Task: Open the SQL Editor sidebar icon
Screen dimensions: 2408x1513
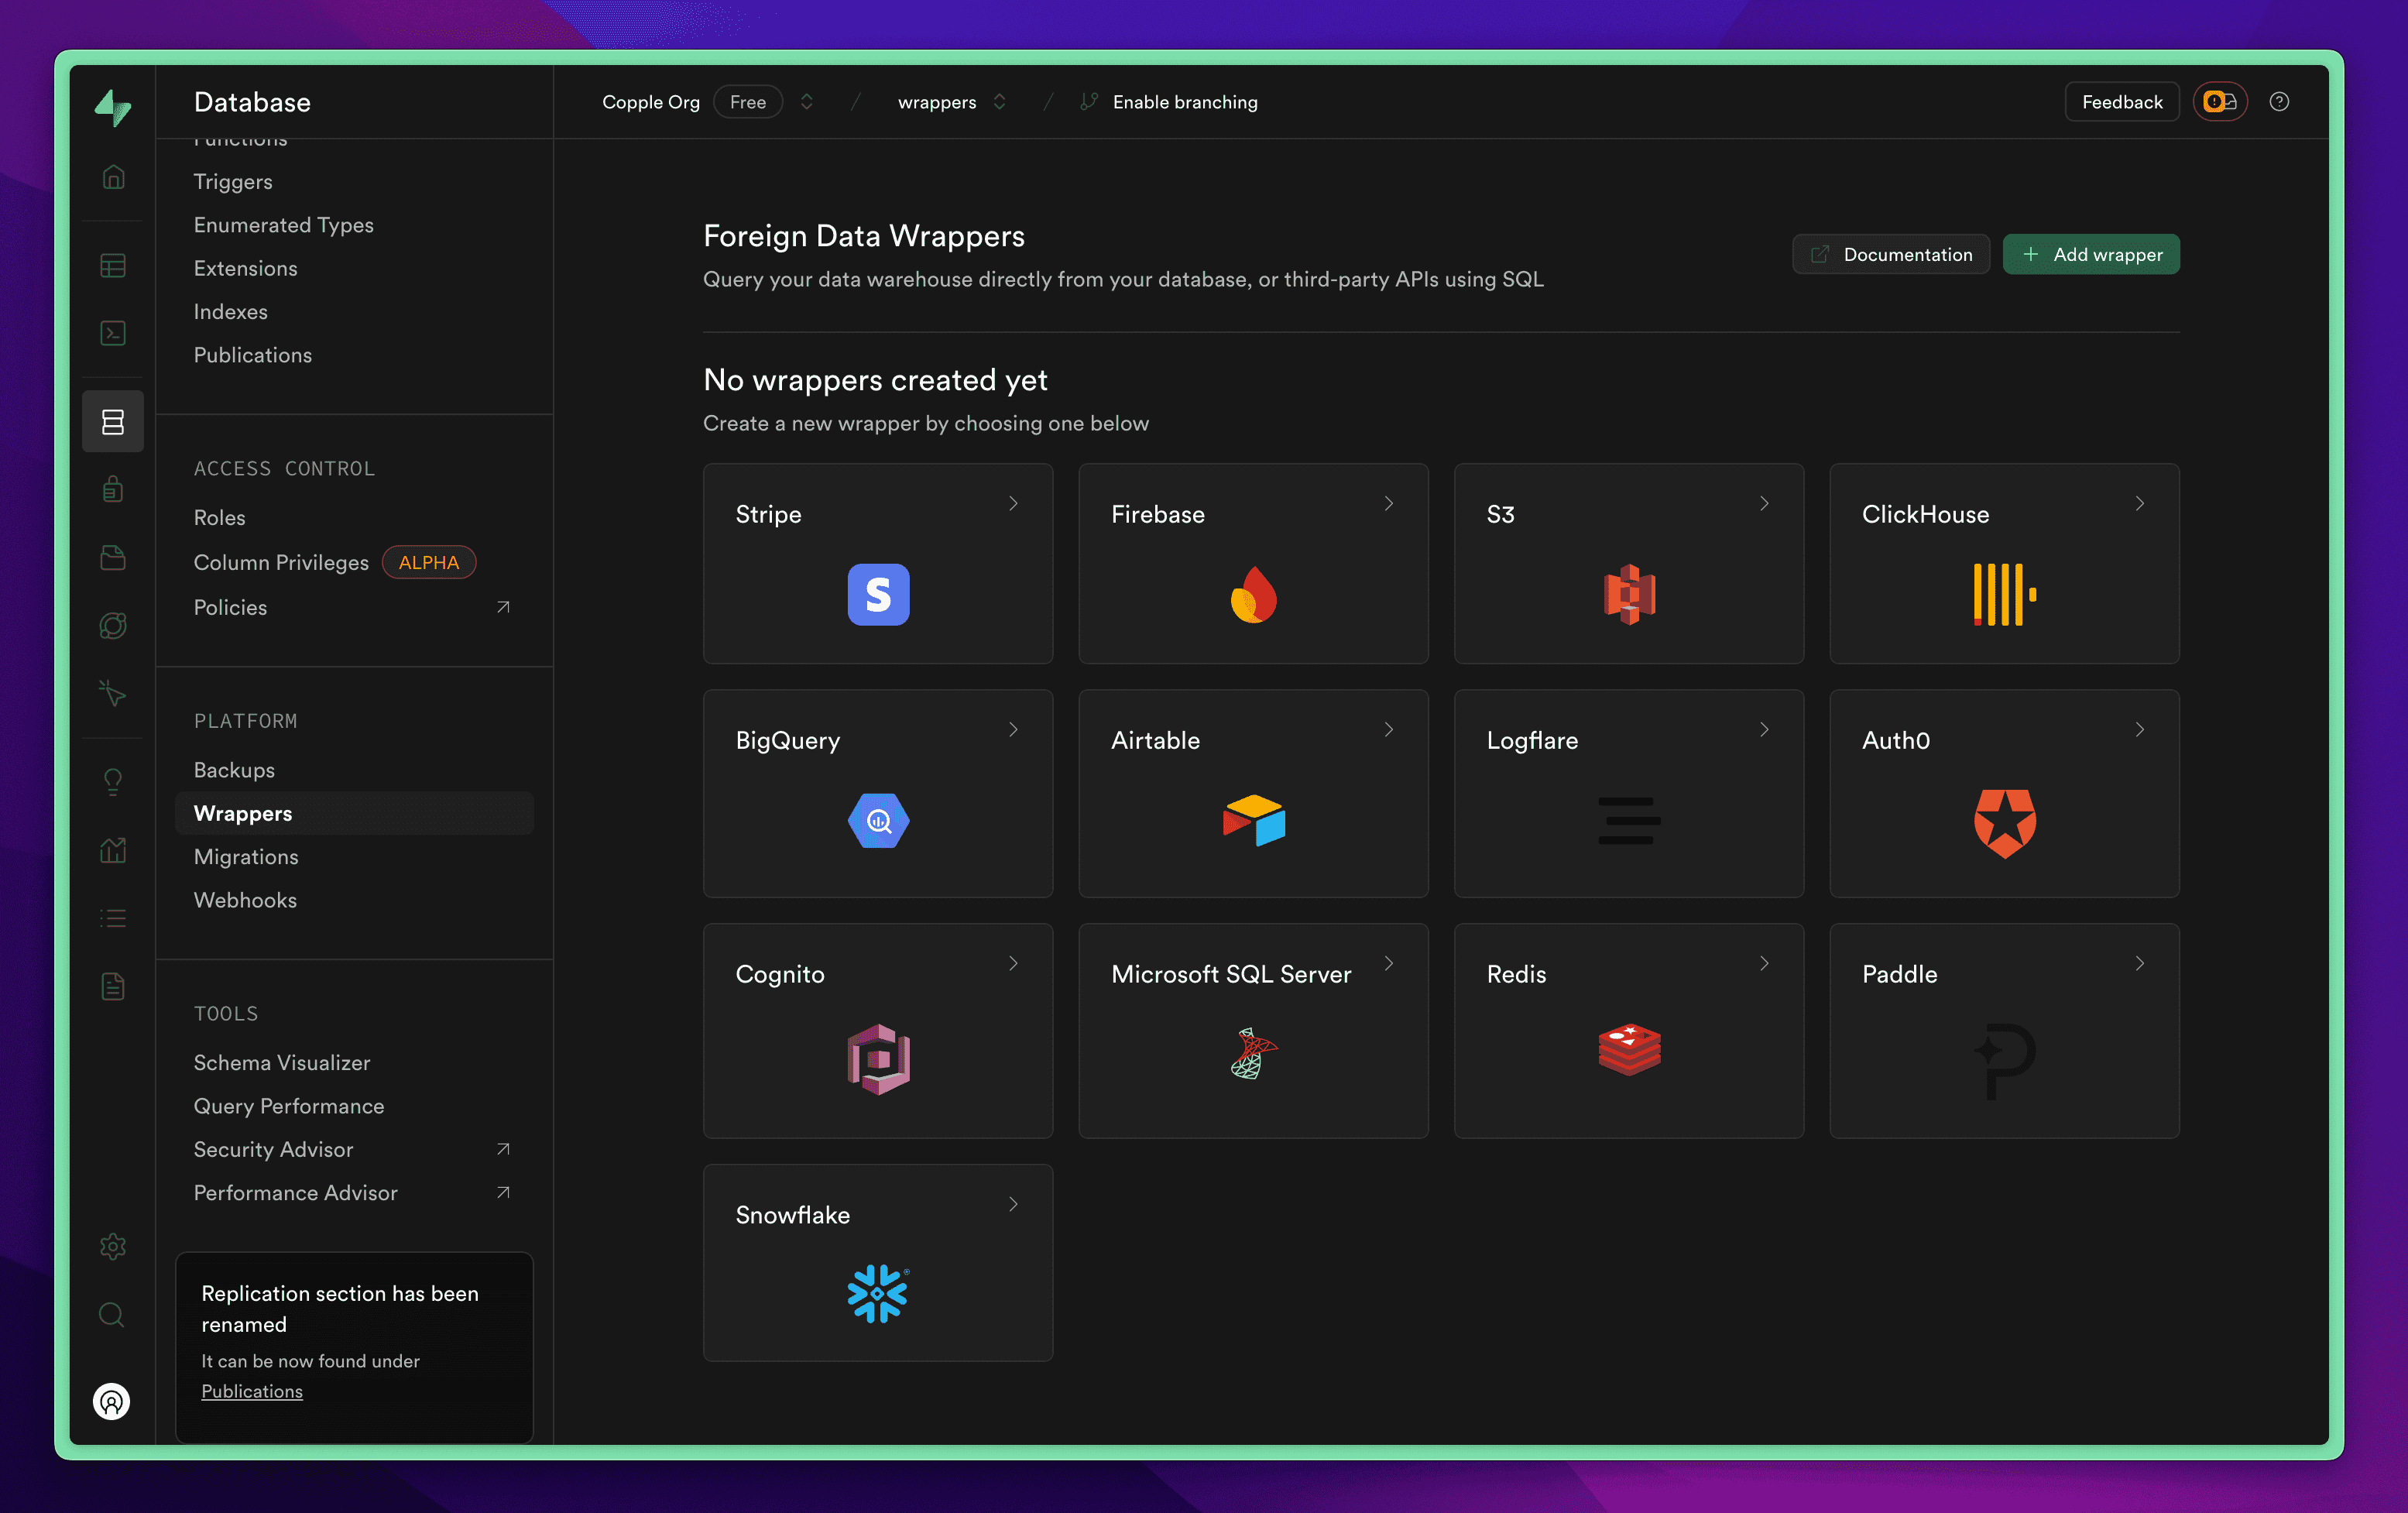Action: 113,333
